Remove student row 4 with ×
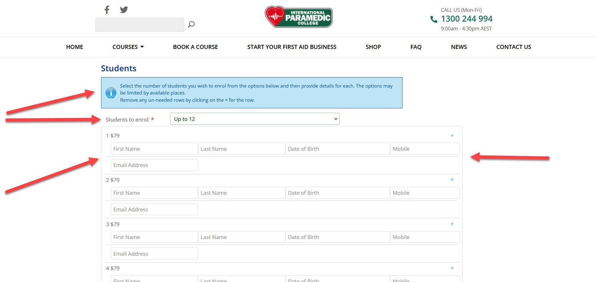597x282 pixels. click(x=452, y=268)
